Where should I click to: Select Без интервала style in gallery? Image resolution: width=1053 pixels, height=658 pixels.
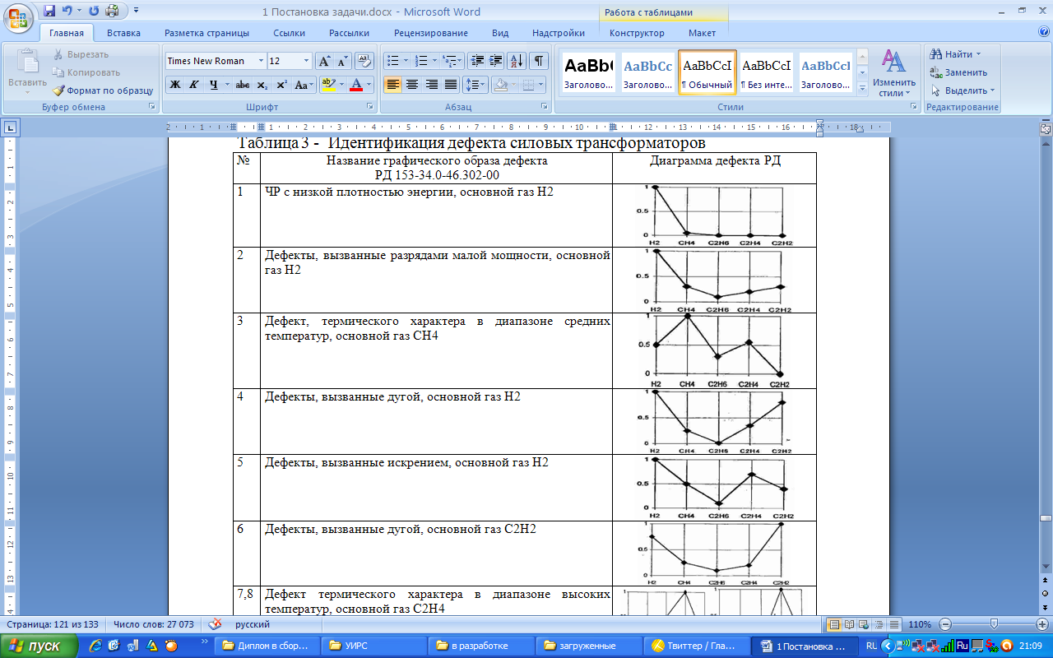click(x=766, y=72)
